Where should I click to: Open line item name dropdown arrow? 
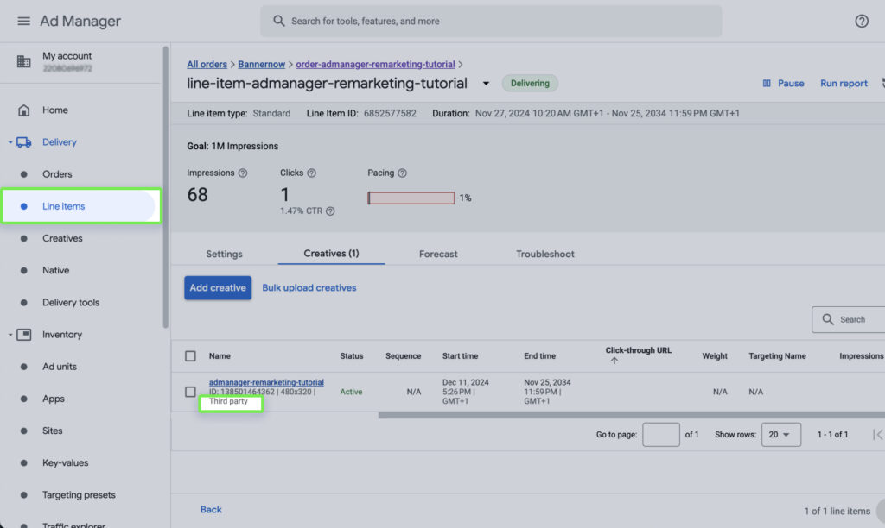click(x=486, y=84)
